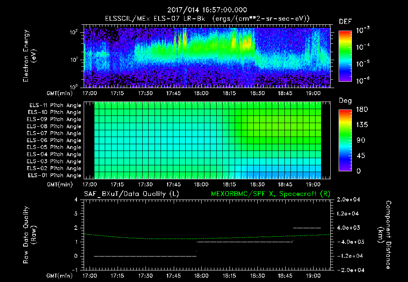Click the 10^-3 label on DEF color bar
This screenshot has width=408, height=282.
[363, 30]
